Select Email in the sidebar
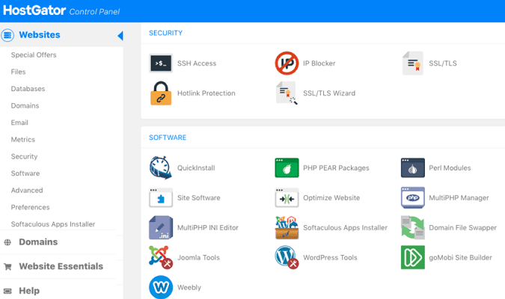This screenshot has width=505, height=299. (x=19, y=123)
